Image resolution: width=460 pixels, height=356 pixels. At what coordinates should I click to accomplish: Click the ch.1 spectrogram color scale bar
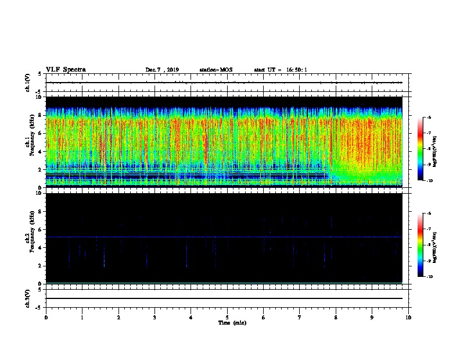[421, 149]
